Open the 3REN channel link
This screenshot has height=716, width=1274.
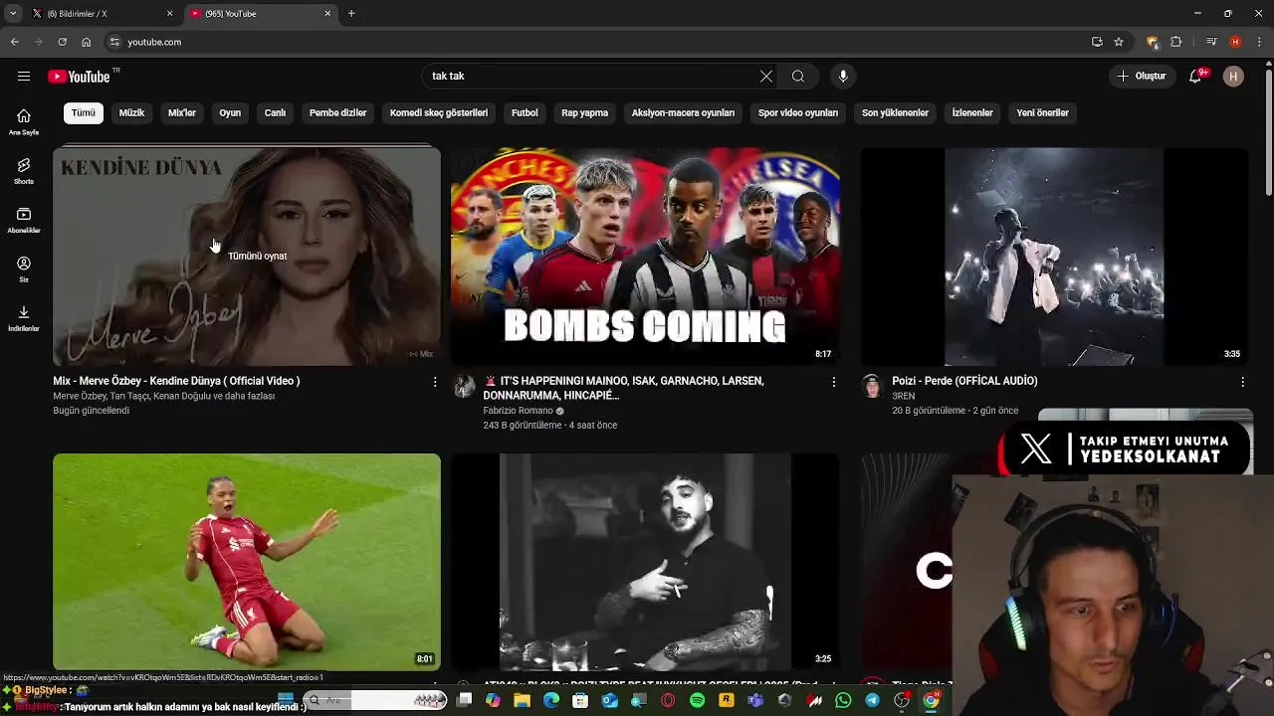[903, 396]
